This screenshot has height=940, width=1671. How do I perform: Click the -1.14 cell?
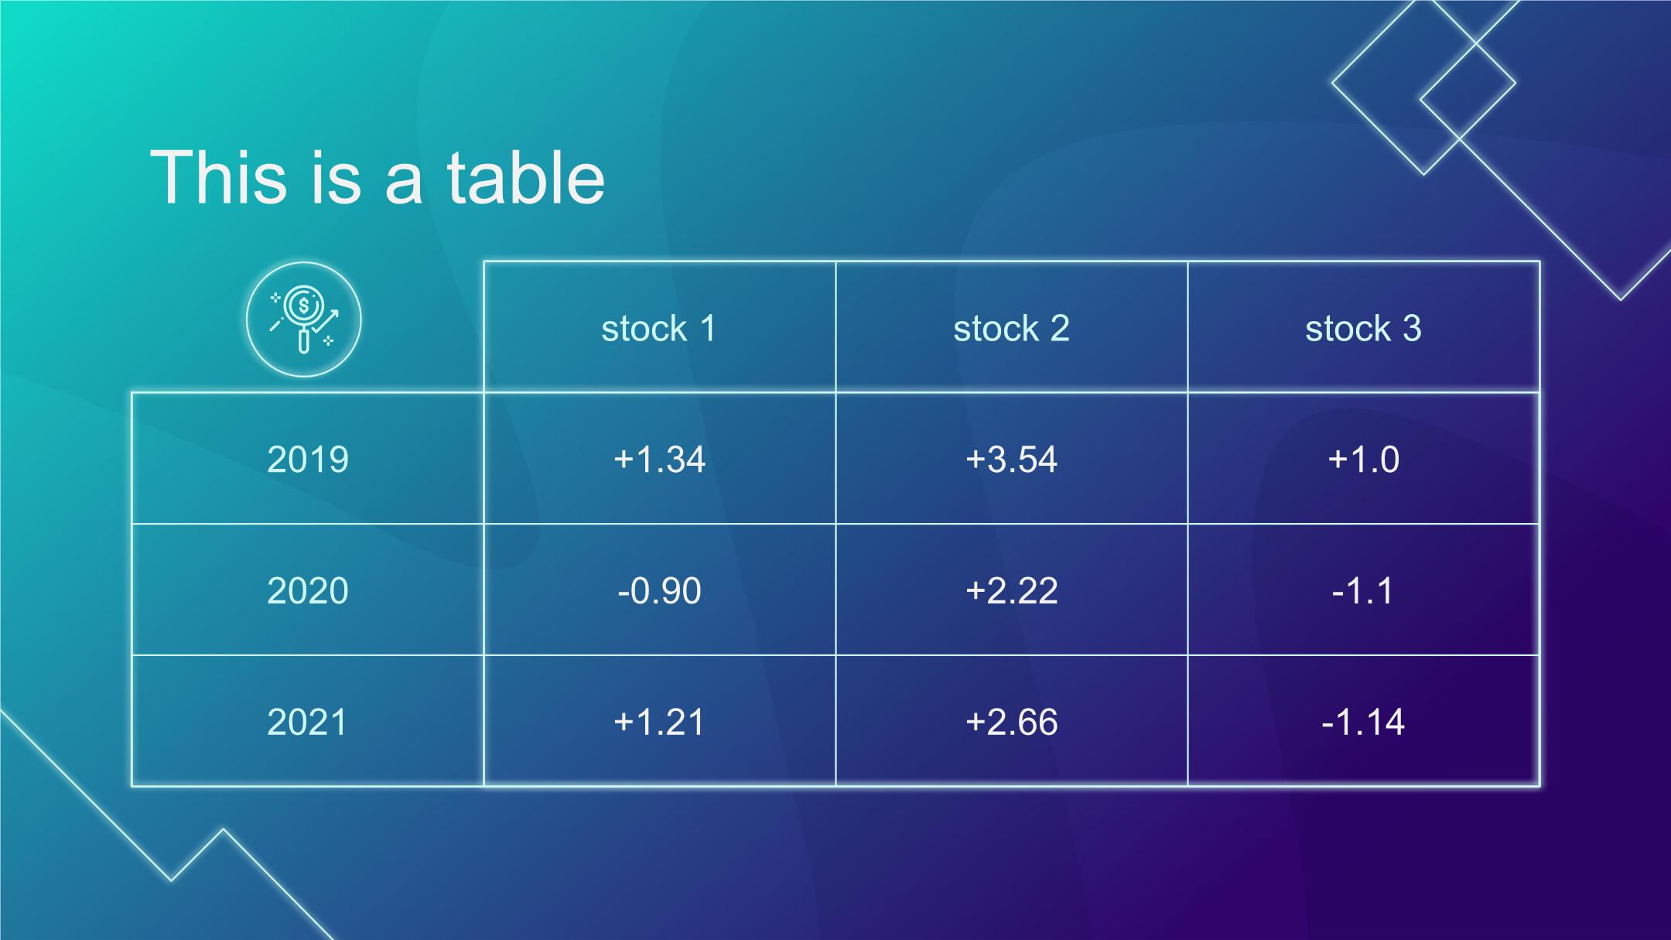(1363, 722)
